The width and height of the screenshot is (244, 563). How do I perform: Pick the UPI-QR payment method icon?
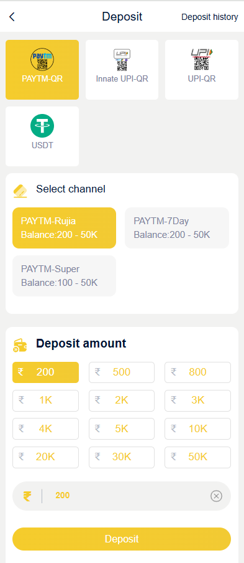point(201,60)
